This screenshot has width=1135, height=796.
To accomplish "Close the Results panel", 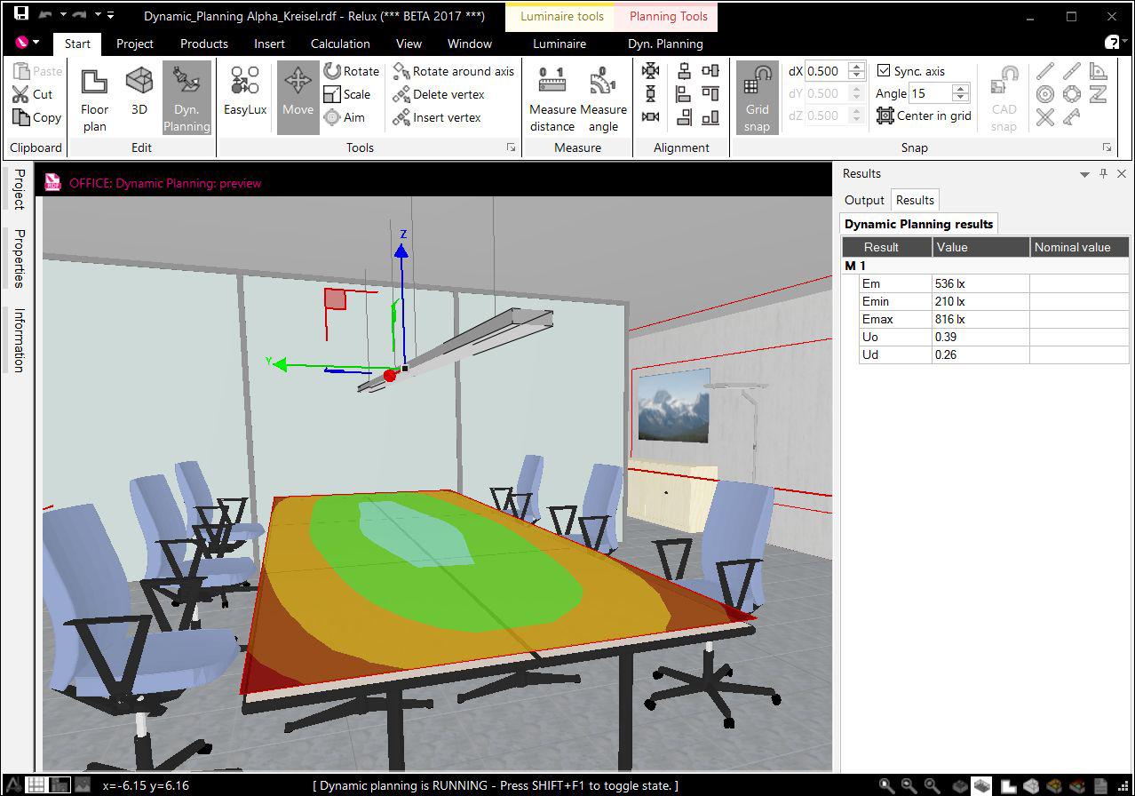I will click(1122, 174).
